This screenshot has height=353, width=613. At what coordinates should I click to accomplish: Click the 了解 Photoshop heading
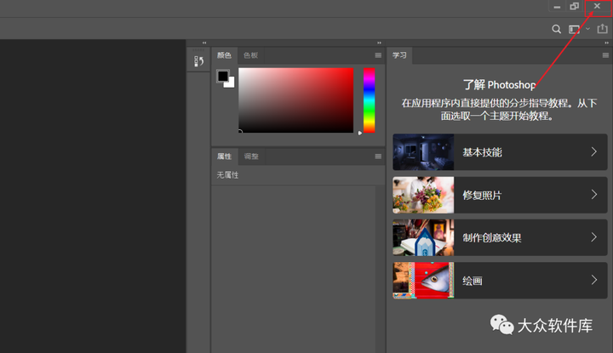[x=499, y=85]
